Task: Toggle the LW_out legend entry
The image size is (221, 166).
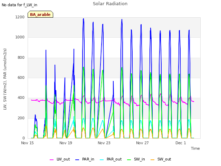Action: (60, 159)
